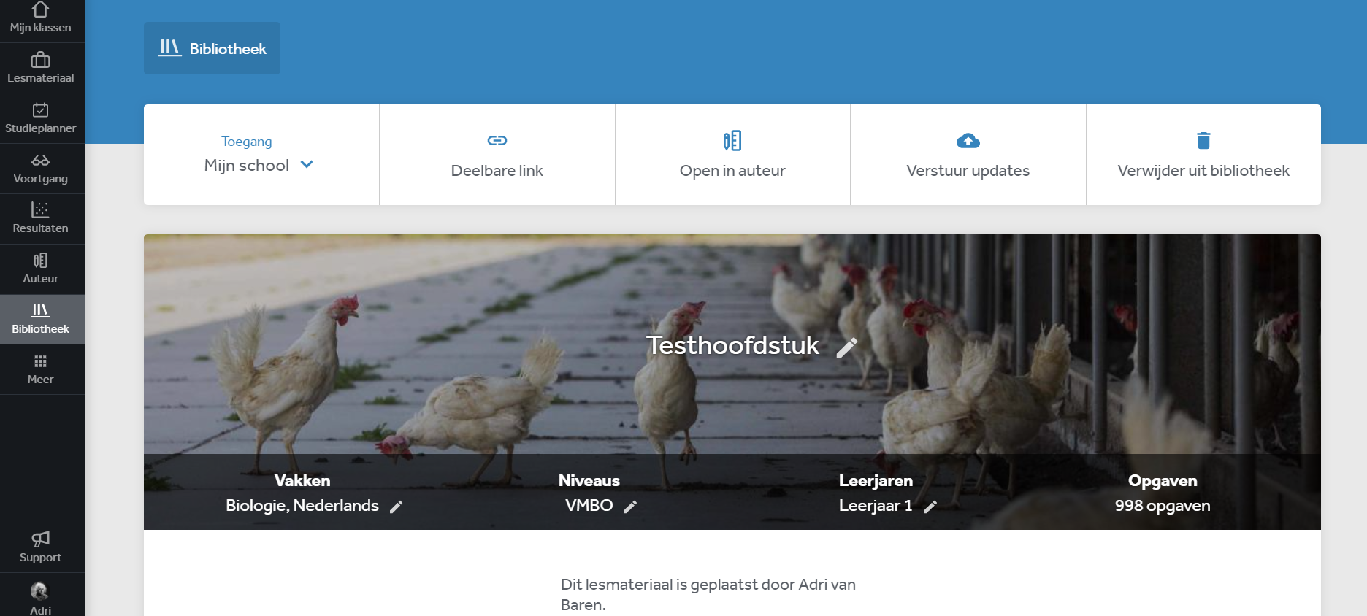Image resolution: width=1367 pixels, height=616 pixels.
Task: Choose Open in auteur
Action: click(732, 155)
